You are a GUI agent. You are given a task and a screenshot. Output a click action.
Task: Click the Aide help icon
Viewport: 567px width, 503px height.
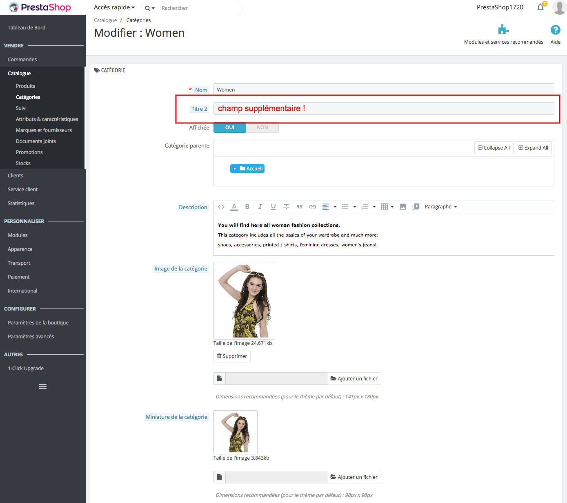click(x=555, y=30)
